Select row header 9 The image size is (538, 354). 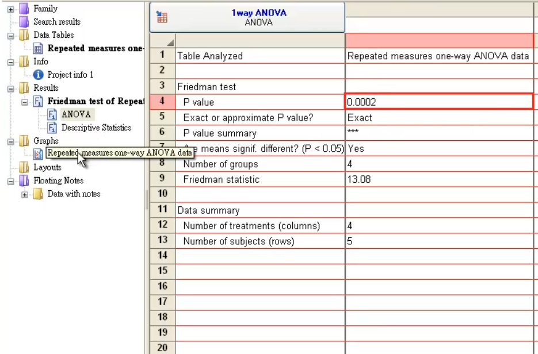(x=163, y=179)
